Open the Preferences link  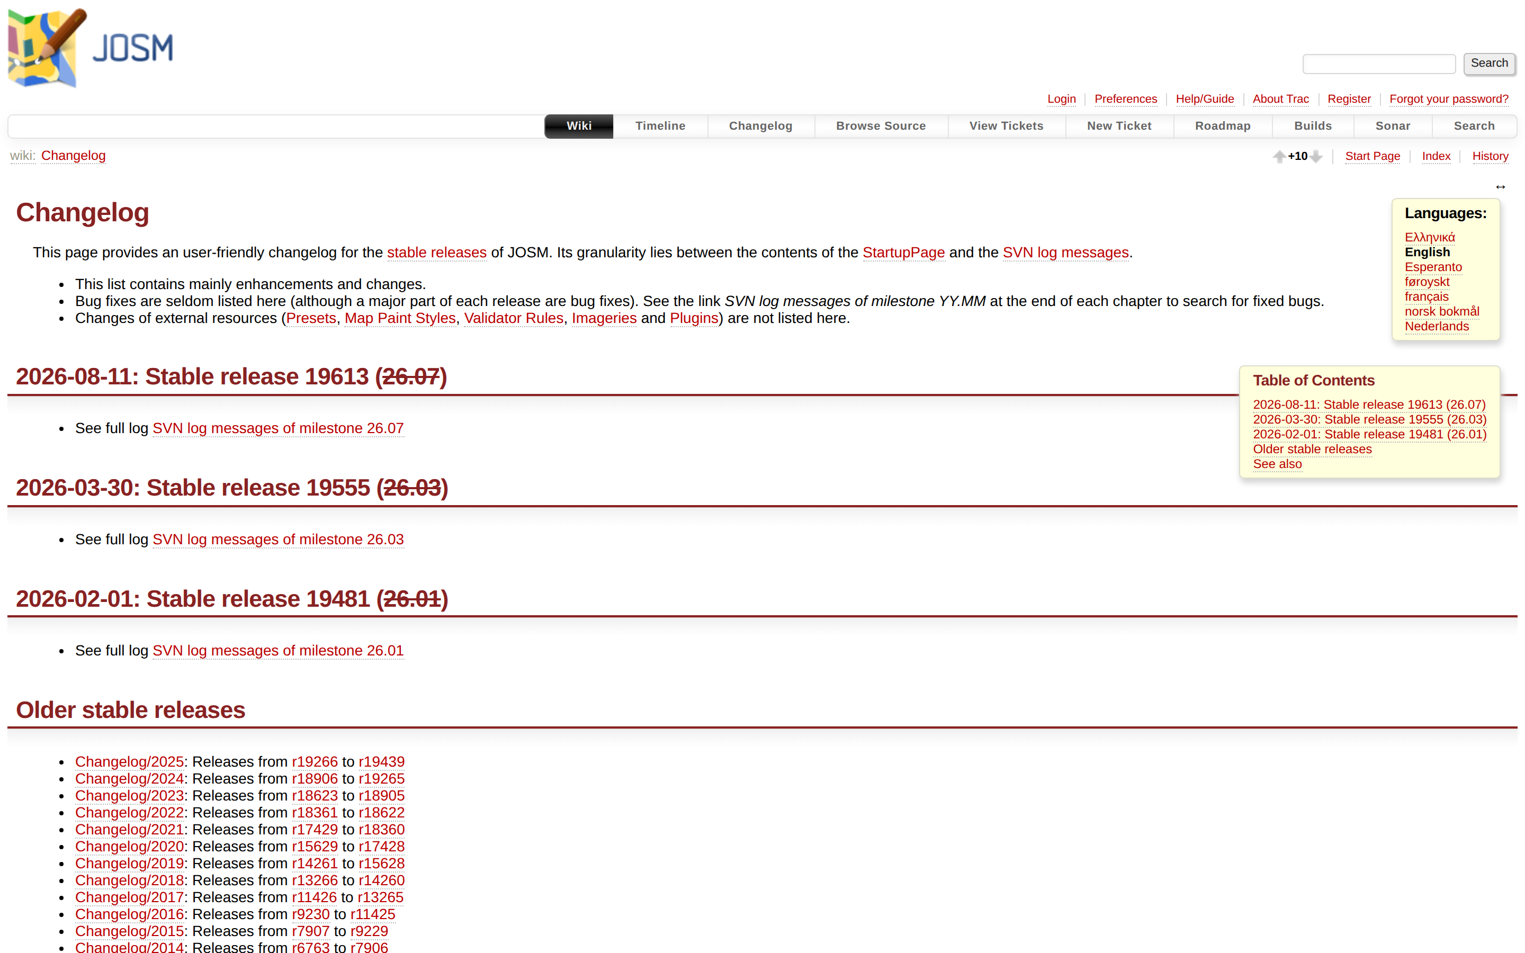coord(1125,99)
